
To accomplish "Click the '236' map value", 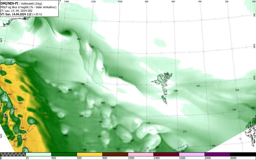I will coord(113,107).
